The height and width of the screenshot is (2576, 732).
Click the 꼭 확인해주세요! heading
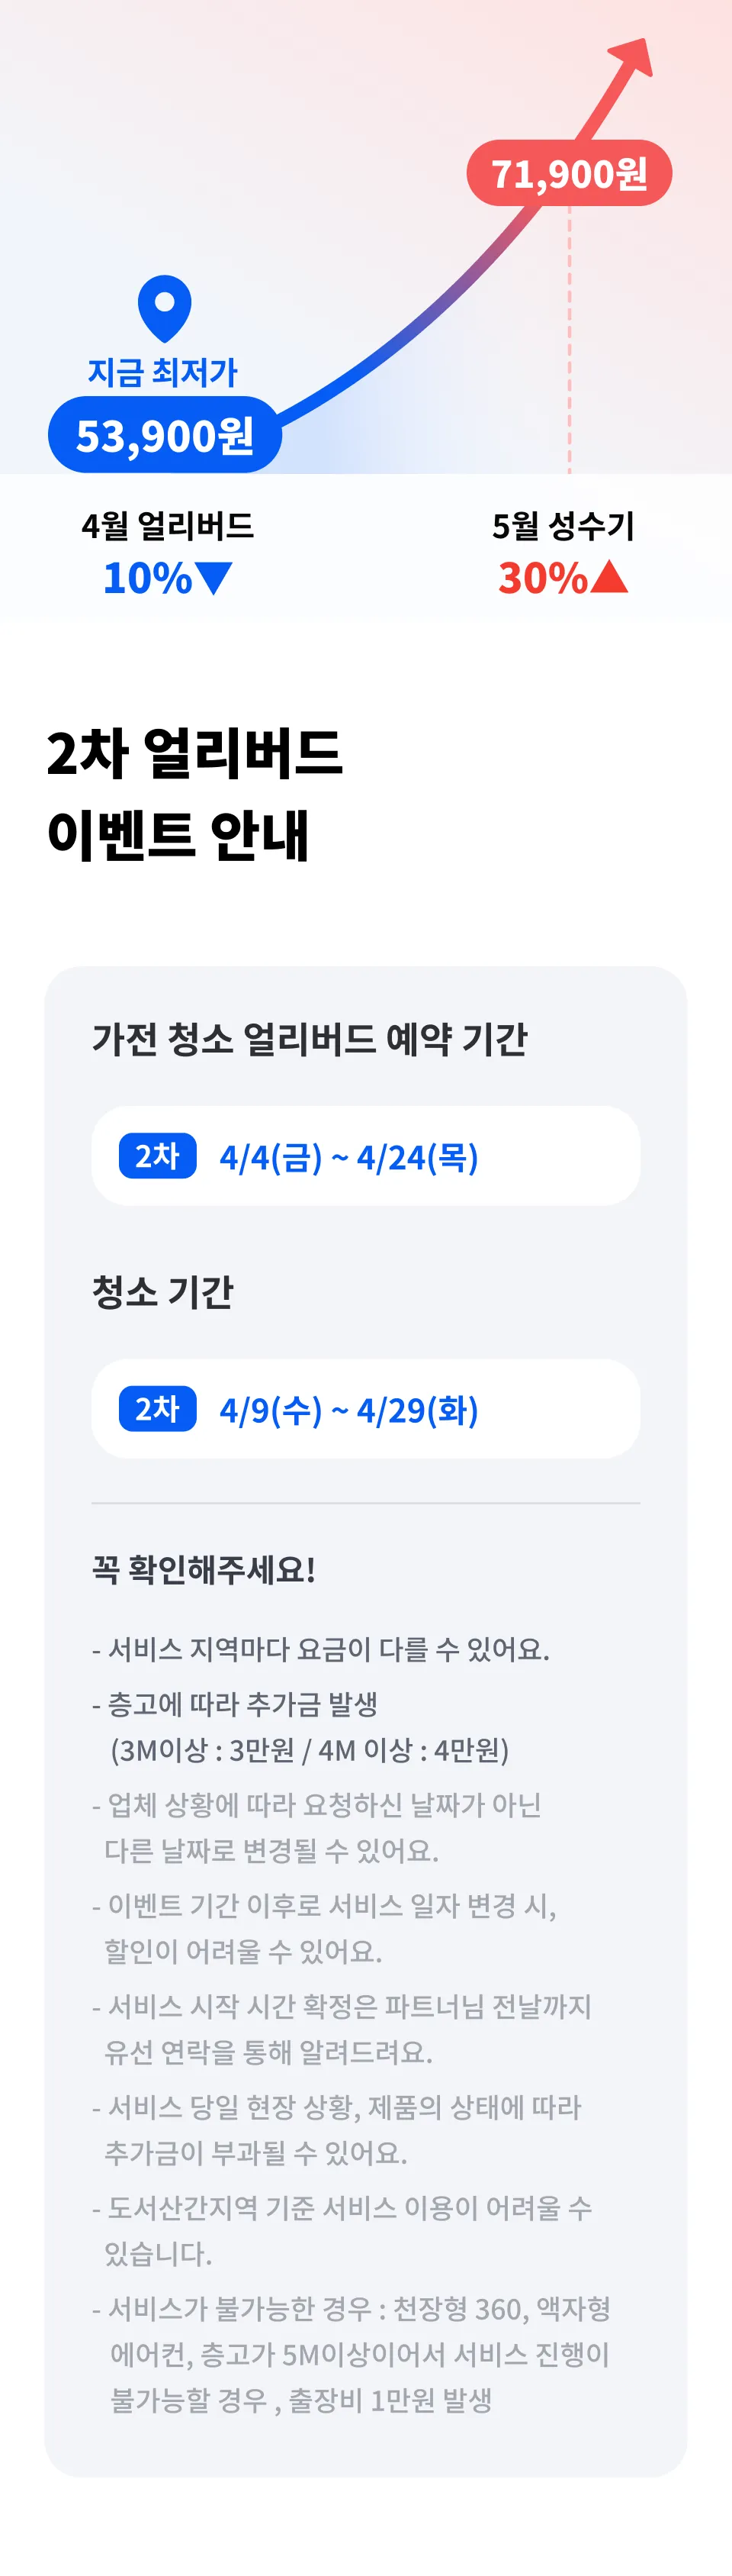pos(204,1569)
